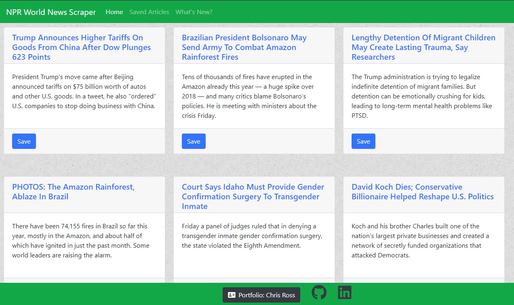514x305 pixels.
Task: Click the summary starting "Tens of thousands of fires"
Action: point(249,96)
